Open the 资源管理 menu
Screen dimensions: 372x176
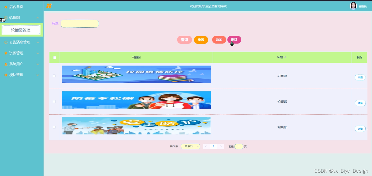[22, 53]
